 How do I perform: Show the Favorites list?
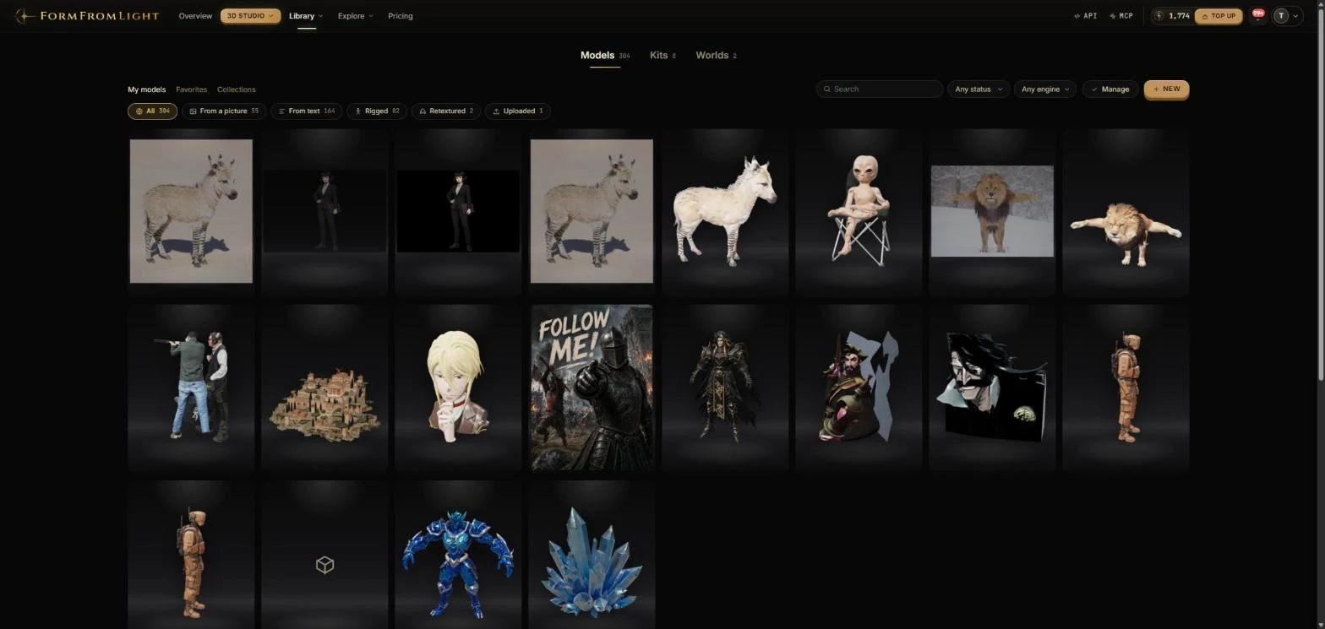point(191,89)
